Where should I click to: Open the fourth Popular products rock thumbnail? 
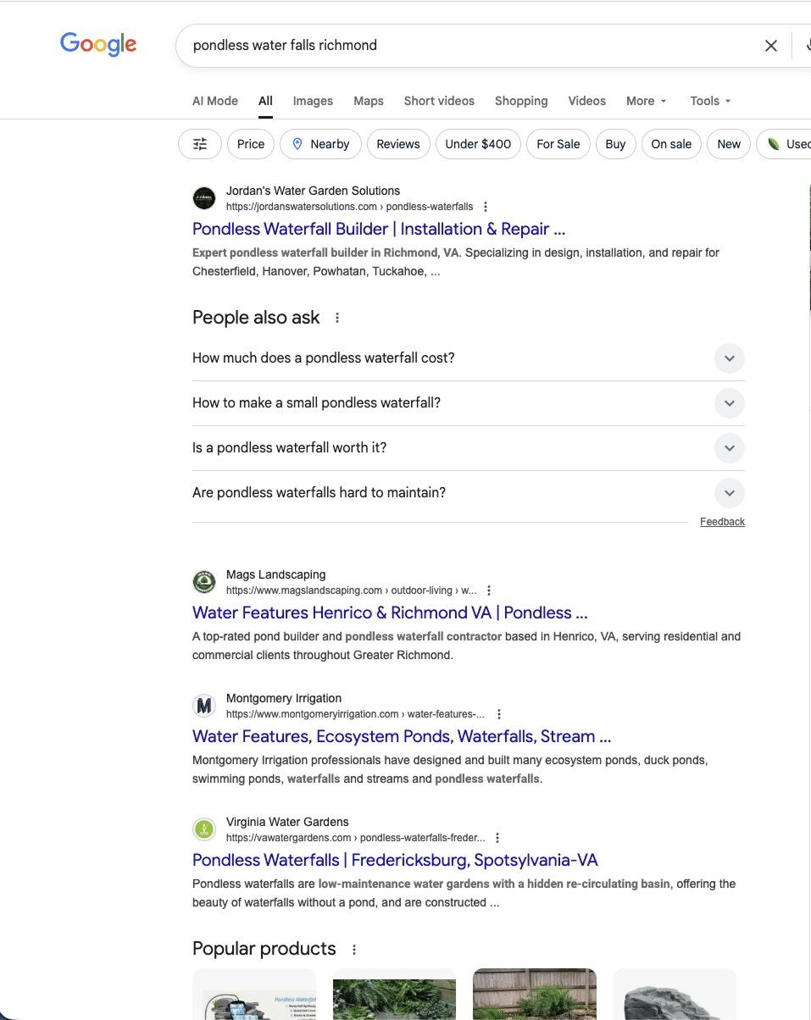pos(675,994)
